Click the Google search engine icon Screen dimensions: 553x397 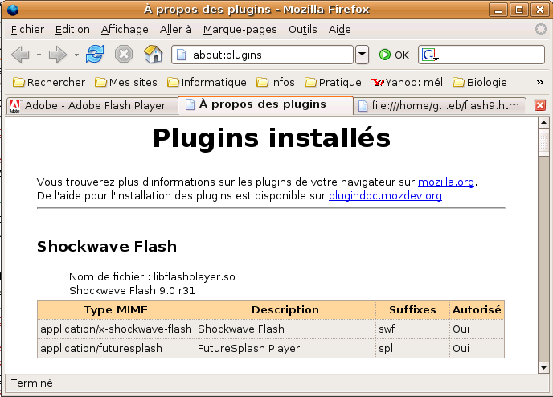[x=430, y=55]
